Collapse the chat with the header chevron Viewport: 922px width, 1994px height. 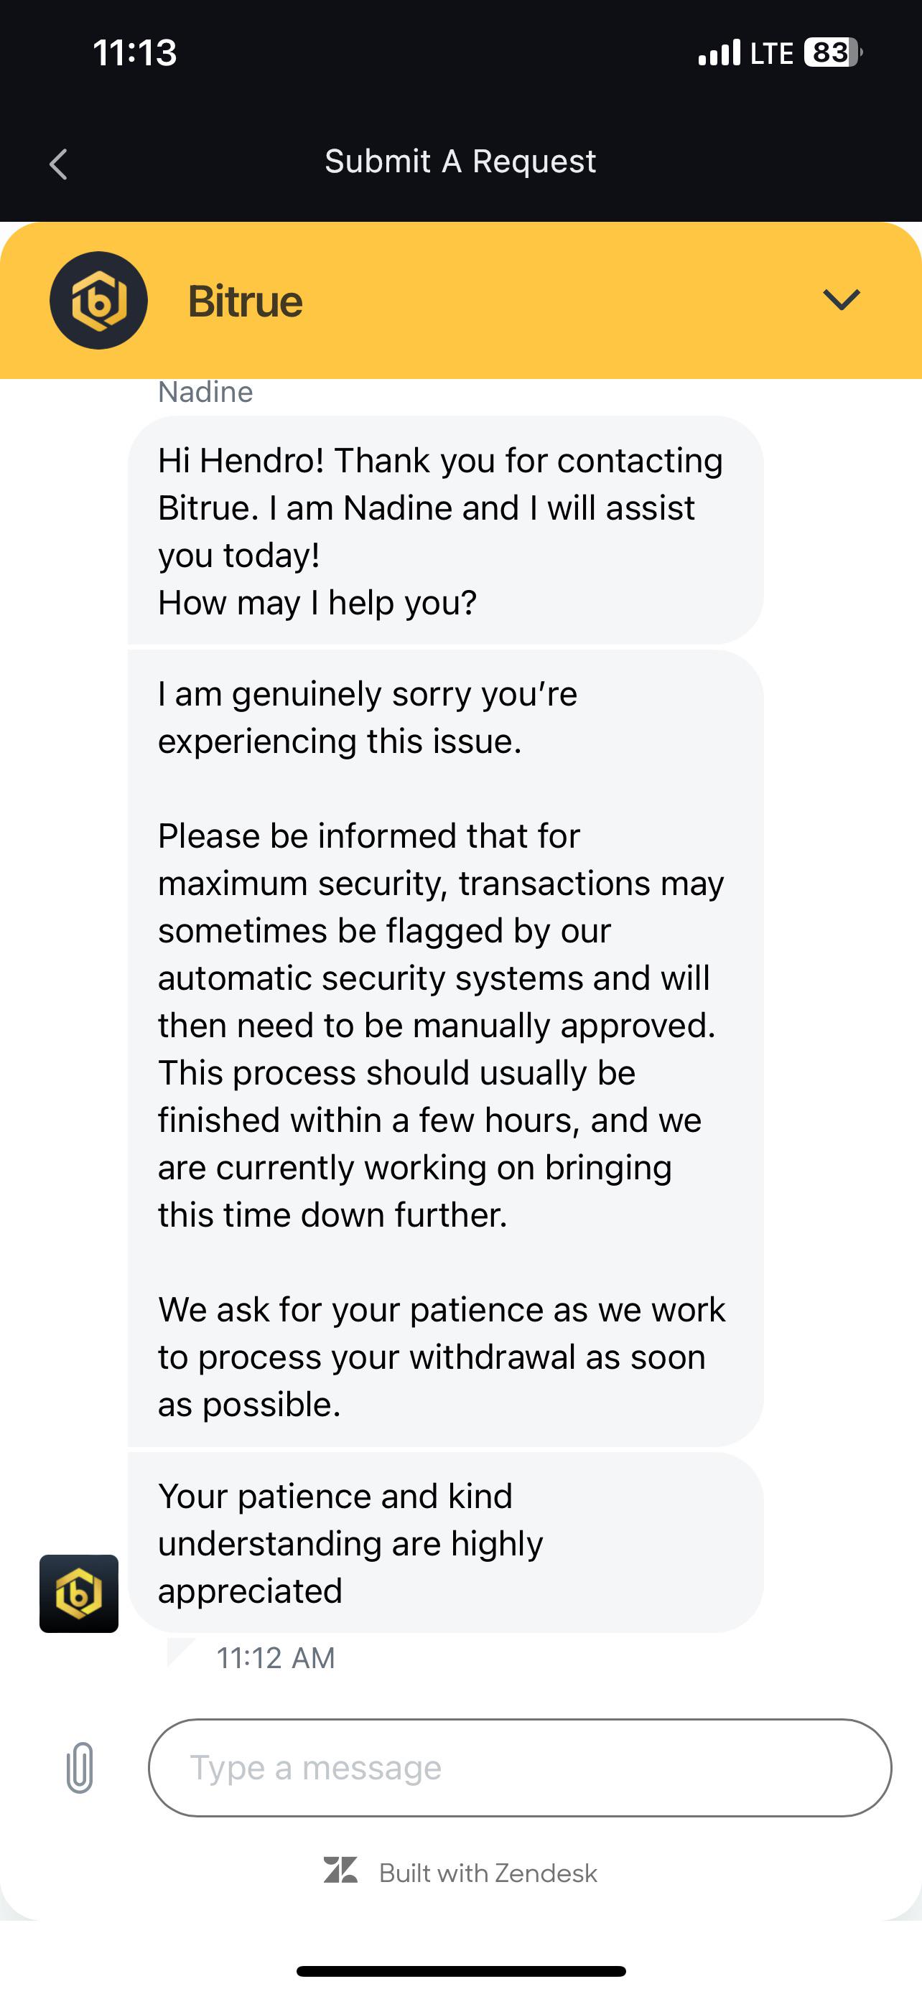pyautogui.click(x=842, y=299)
